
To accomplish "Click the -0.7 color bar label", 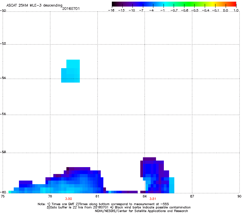I will pos(174,10).
